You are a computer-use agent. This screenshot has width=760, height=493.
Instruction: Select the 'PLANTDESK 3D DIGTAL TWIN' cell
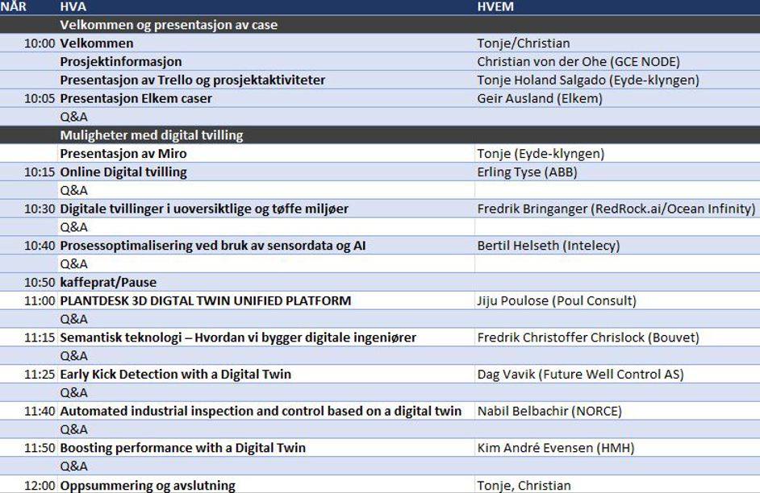coord(206,301)
